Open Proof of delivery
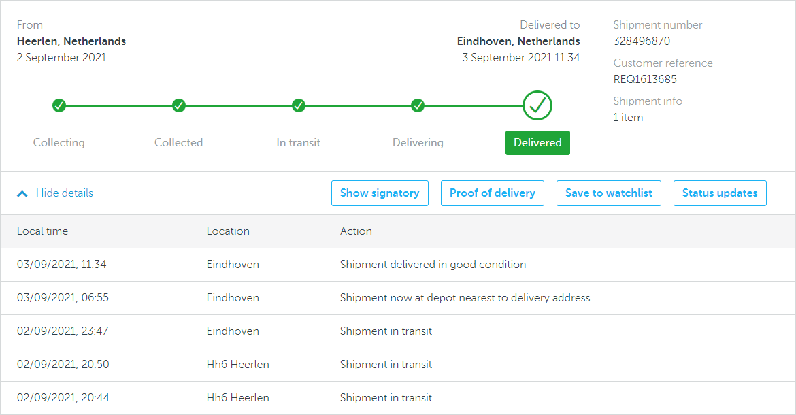Image resolution: width=796 pixels, height=415 pixels. (493, 193)
